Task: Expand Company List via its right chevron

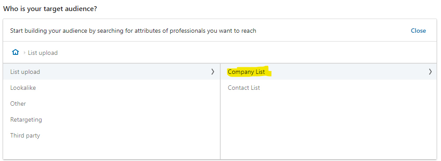Action: 430,72
